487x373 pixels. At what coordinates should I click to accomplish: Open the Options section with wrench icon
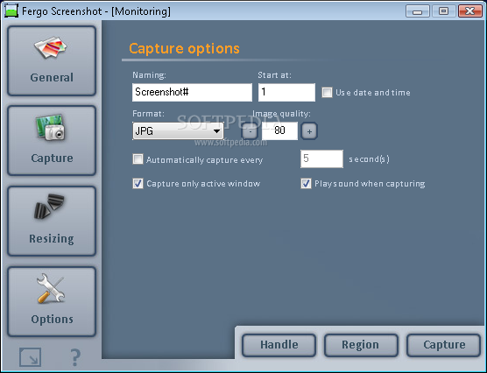coord(52,301)
